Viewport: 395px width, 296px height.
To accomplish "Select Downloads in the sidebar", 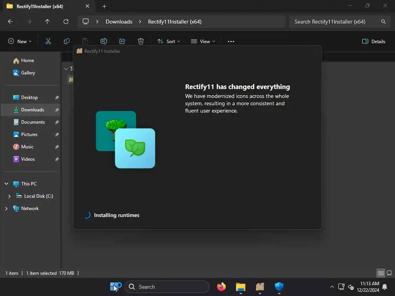I will 31,110.
